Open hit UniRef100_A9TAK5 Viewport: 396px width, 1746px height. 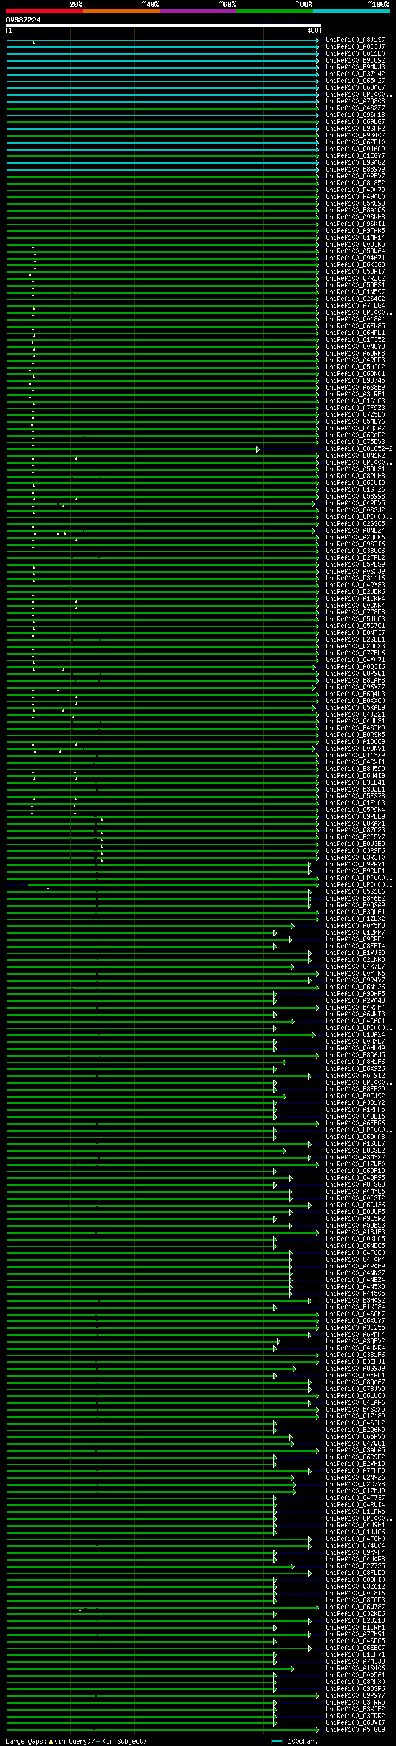pyautogui.click(x=355, y=230)
